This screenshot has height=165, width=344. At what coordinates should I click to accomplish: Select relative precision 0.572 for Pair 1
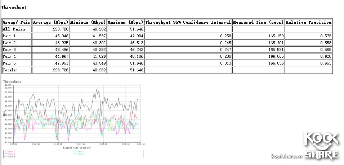(326, 36)
